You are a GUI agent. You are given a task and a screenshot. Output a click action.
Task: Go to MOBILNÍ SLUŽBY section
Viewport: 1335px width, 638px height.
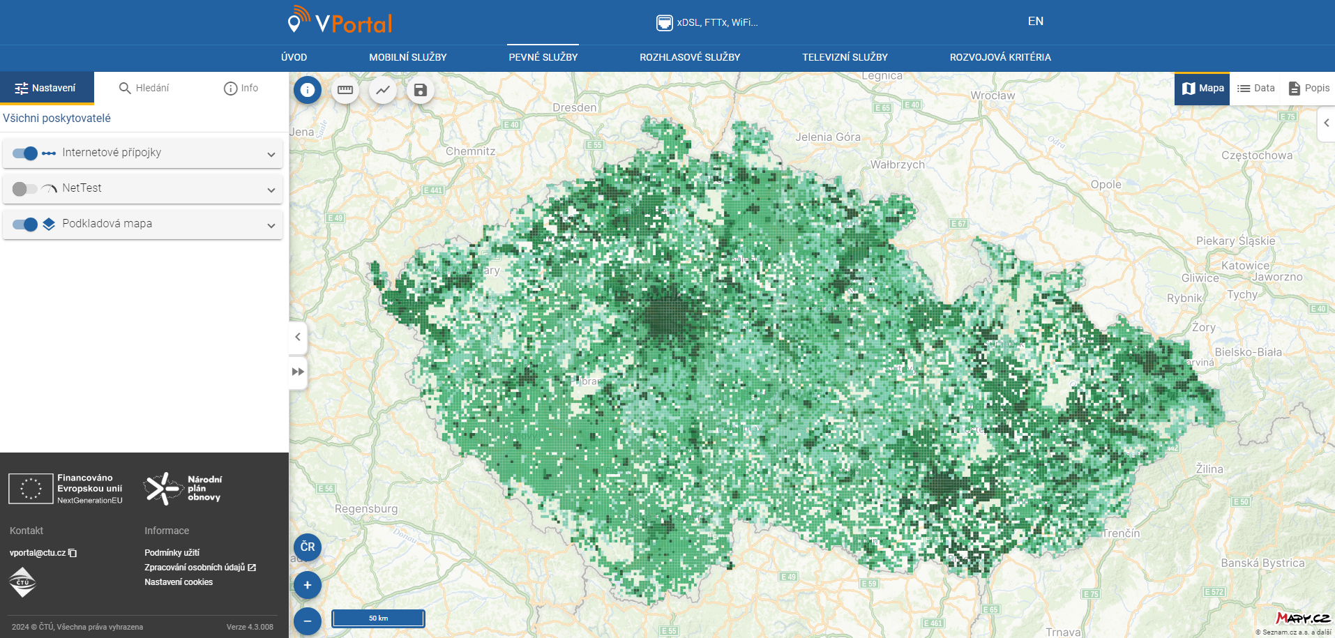(408, 57)
